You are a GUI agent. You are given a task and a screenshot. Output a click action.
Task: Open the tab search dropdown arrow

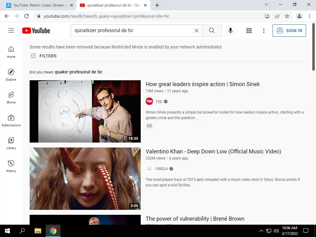(266, 4)
